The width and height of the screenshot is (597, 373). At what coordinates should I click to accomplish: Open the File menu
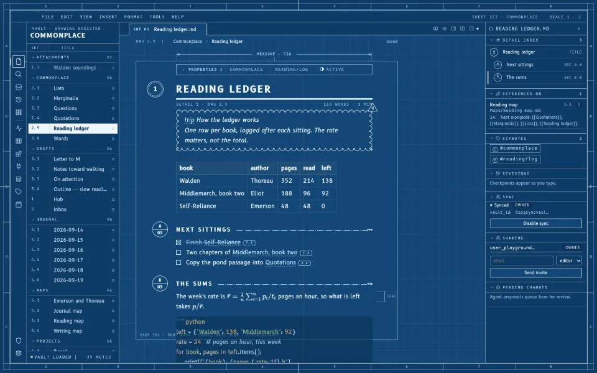(x=48, y=17)
